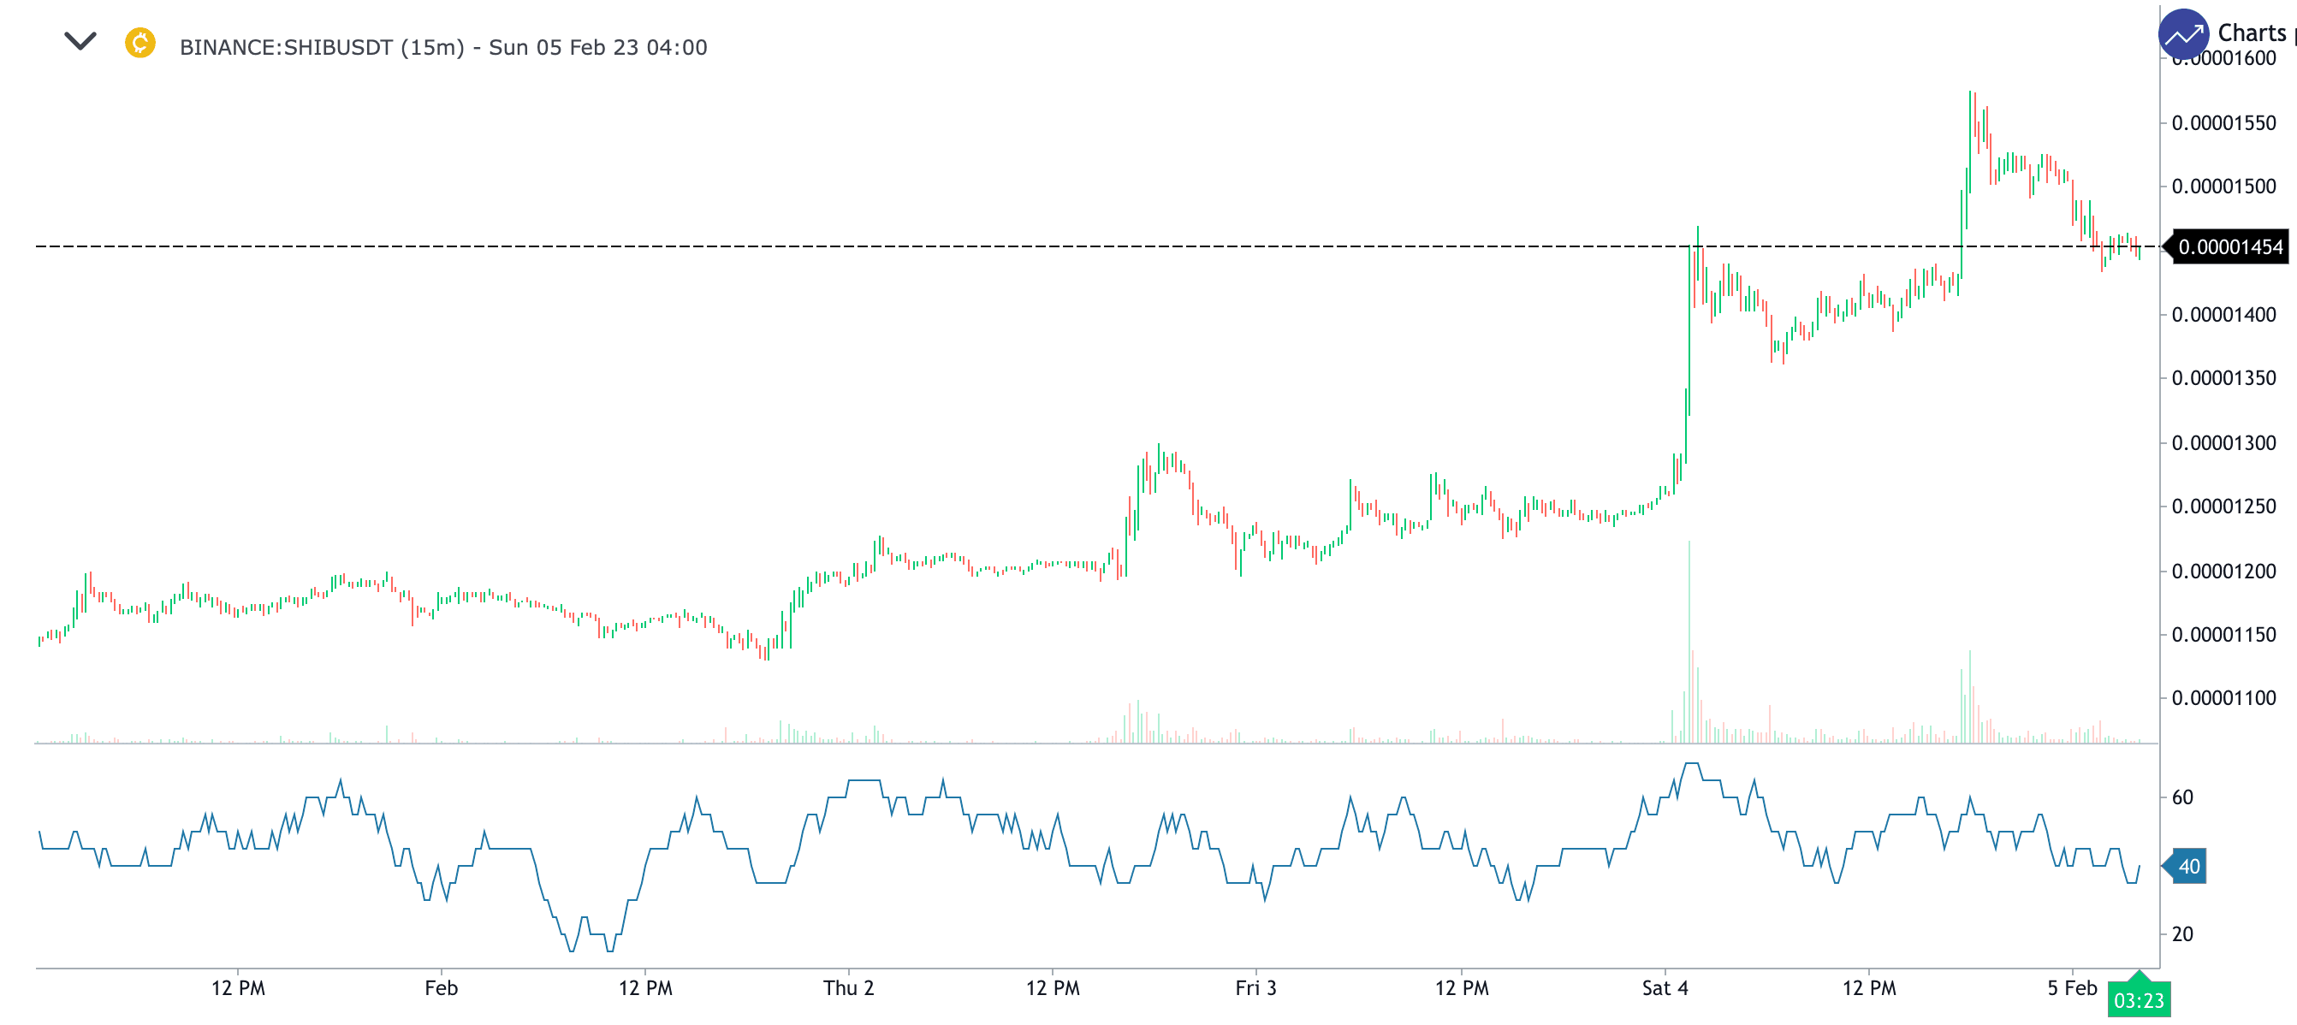
Task: Expand the chevron dropdown beside the coin icon
Action: click(x=80, y=42)
